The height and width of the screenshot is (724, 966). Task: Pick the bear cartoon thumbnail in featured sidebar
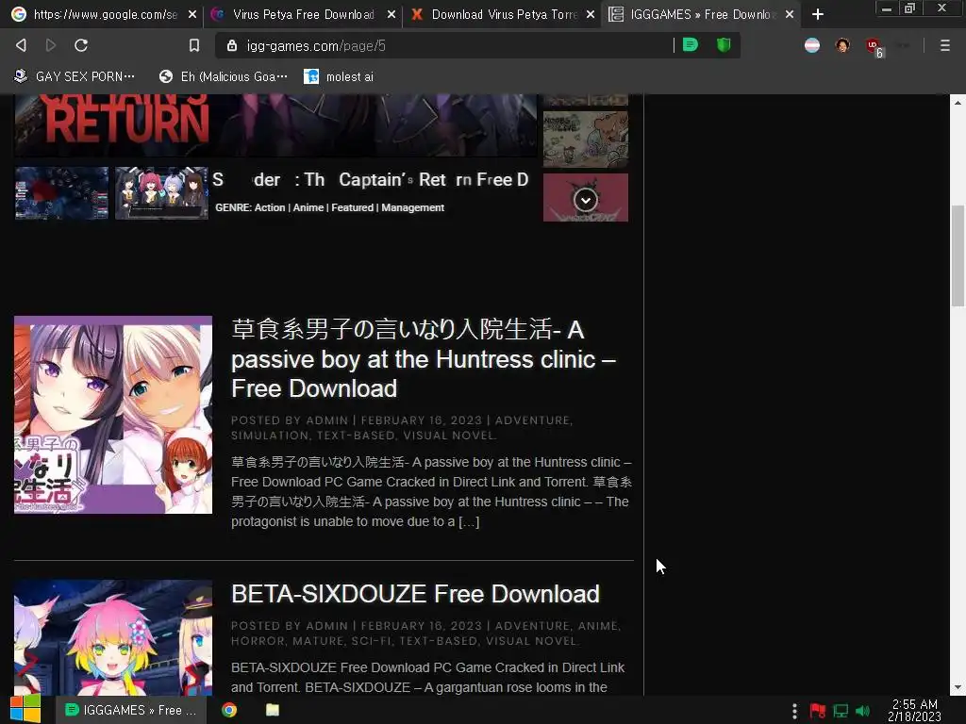(x=585, y=139)
